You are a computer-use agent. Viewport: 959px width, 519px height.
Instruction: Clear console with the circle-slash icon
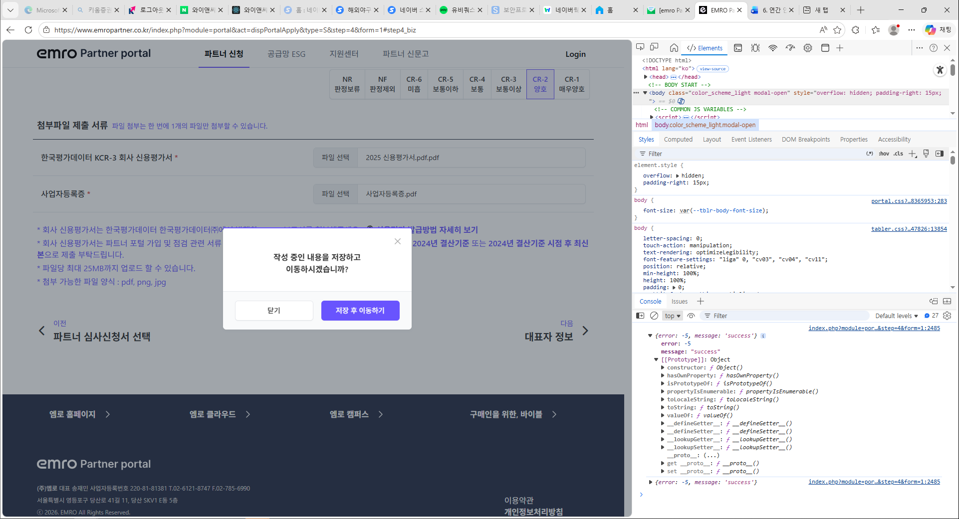654,316
